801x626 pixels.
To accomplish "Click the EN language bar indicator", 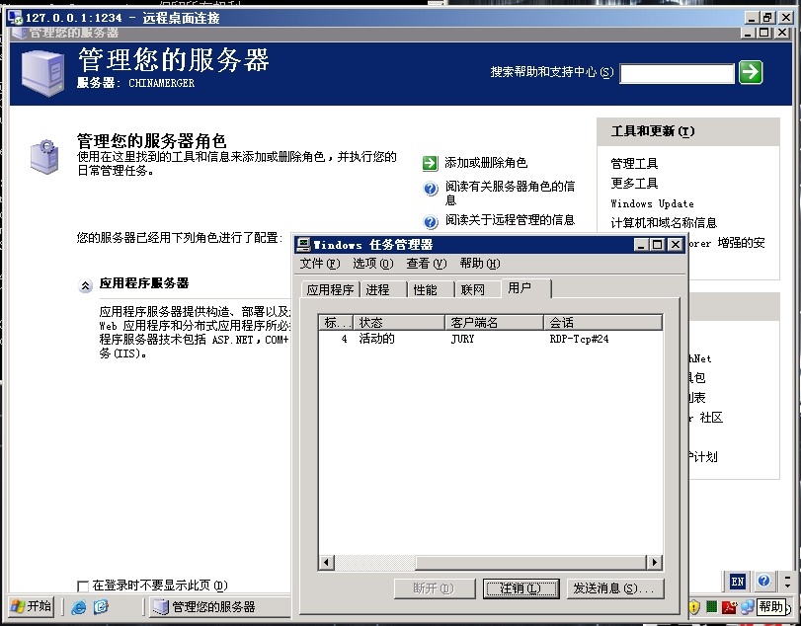I will click(737, 581).
